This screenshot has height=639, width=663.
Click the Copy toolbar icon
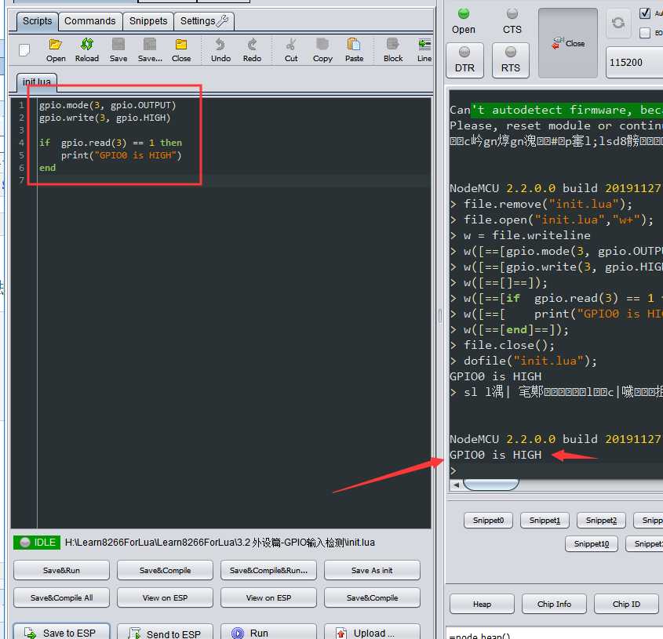tap(322, 49)
